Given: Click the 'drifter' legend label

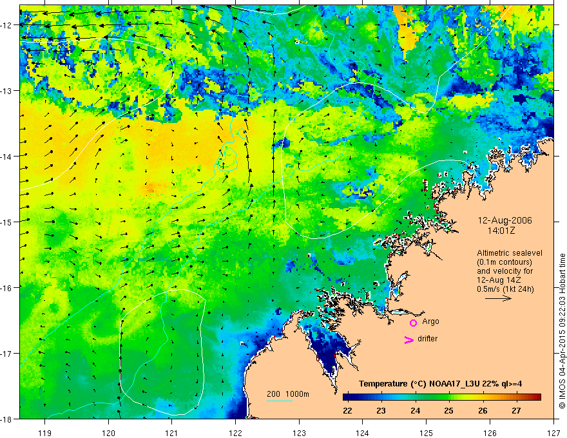Looking at the screenshot, I should [427, 339].
